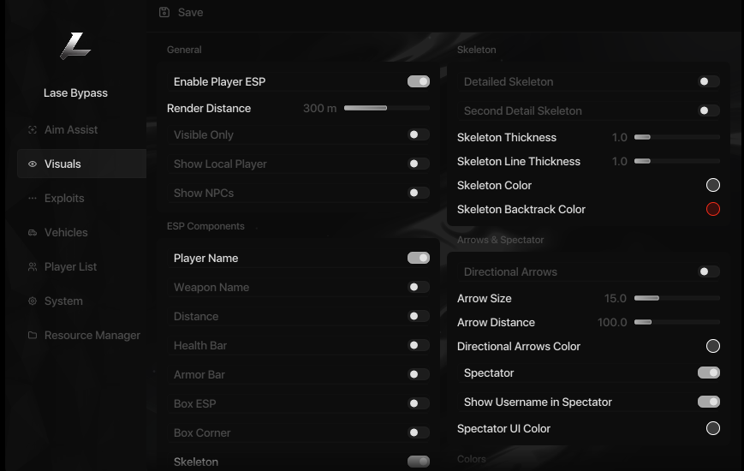This screenshot has width=744, height=471.
Task: Click the gear icon beside System
Action: (x=33, y=301)
